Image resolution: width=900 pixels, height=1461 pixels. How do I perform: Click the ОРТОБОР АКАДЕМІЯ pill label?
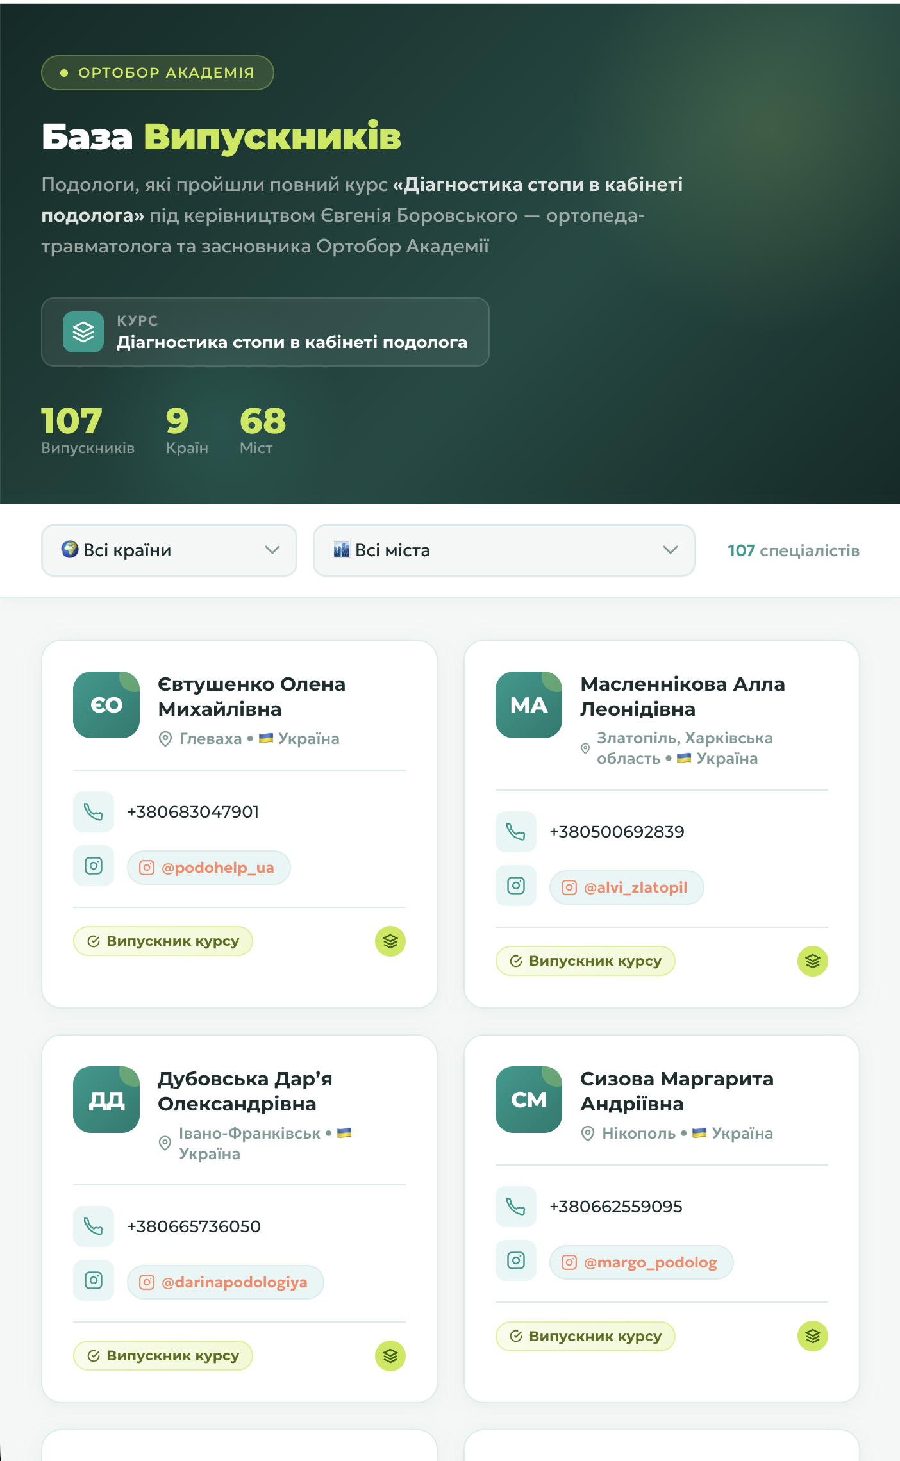[158, 72]
